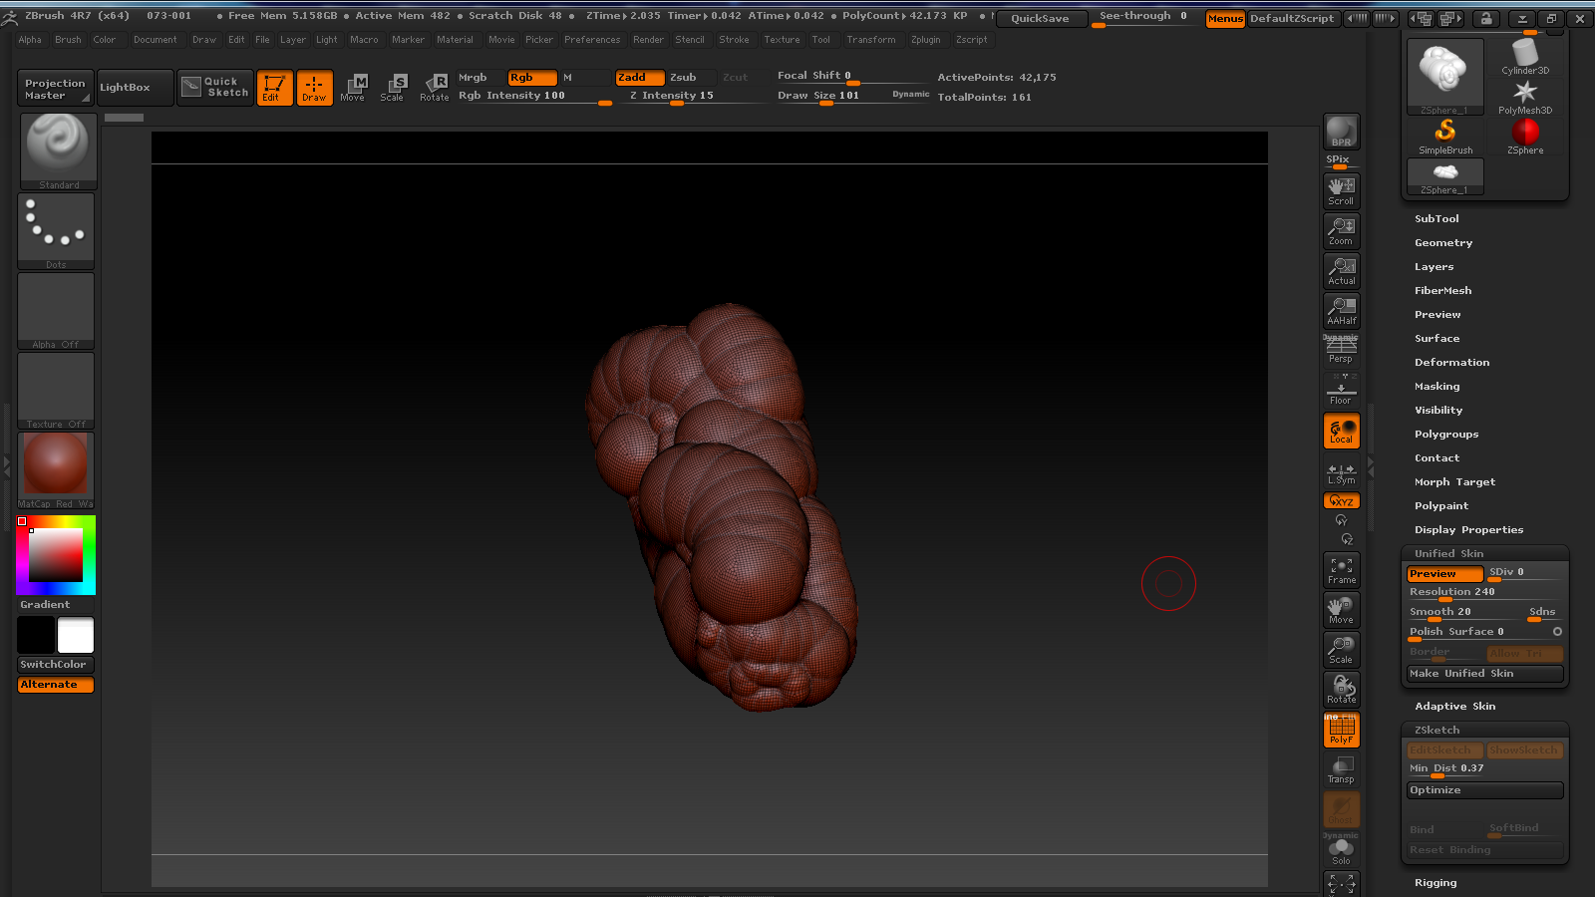The image size is (1595, 897).
Task: Open the Brush menu
Action: 68,40
